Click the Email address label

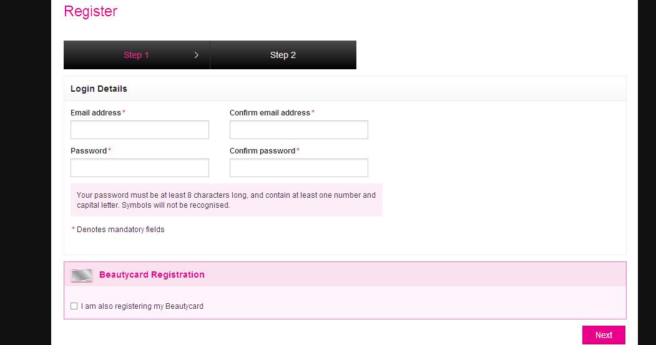95,113
